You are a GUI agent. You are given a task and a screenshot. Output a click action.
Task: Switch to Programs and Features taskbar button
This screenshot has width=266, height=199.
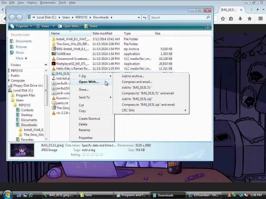(x=132, y=195)
